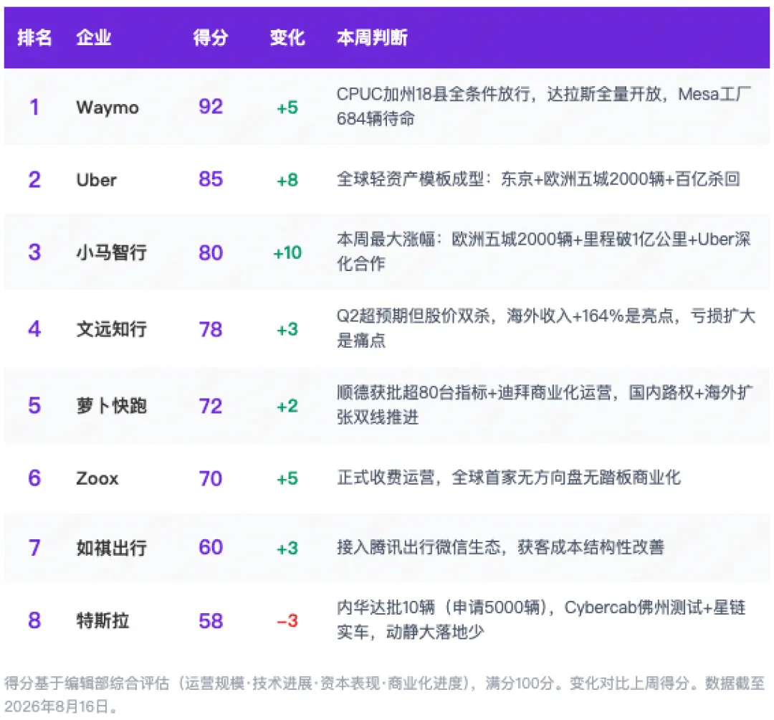Image resolution: width=774 pixels, height=720 pixels.
Task: Click 文远知行's score of 78
Action: 211,329
